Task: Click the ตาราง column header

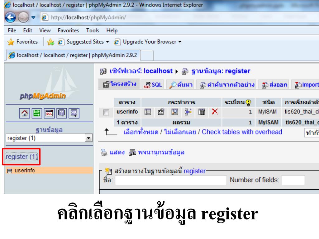Action: point(127,102)
